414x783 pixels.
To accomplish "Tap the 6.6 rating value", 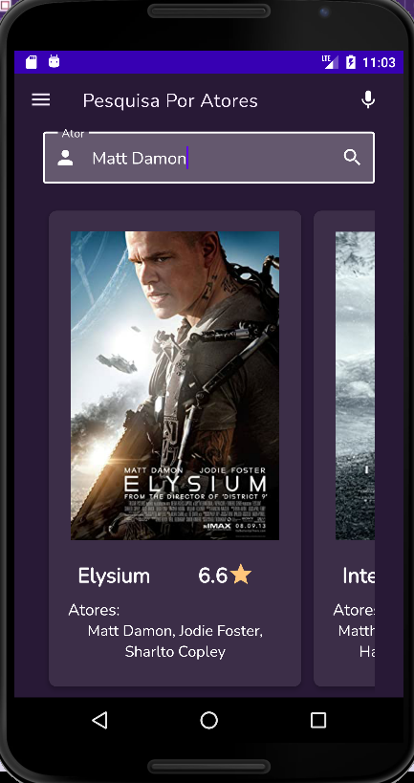I will tap(213, 576).
